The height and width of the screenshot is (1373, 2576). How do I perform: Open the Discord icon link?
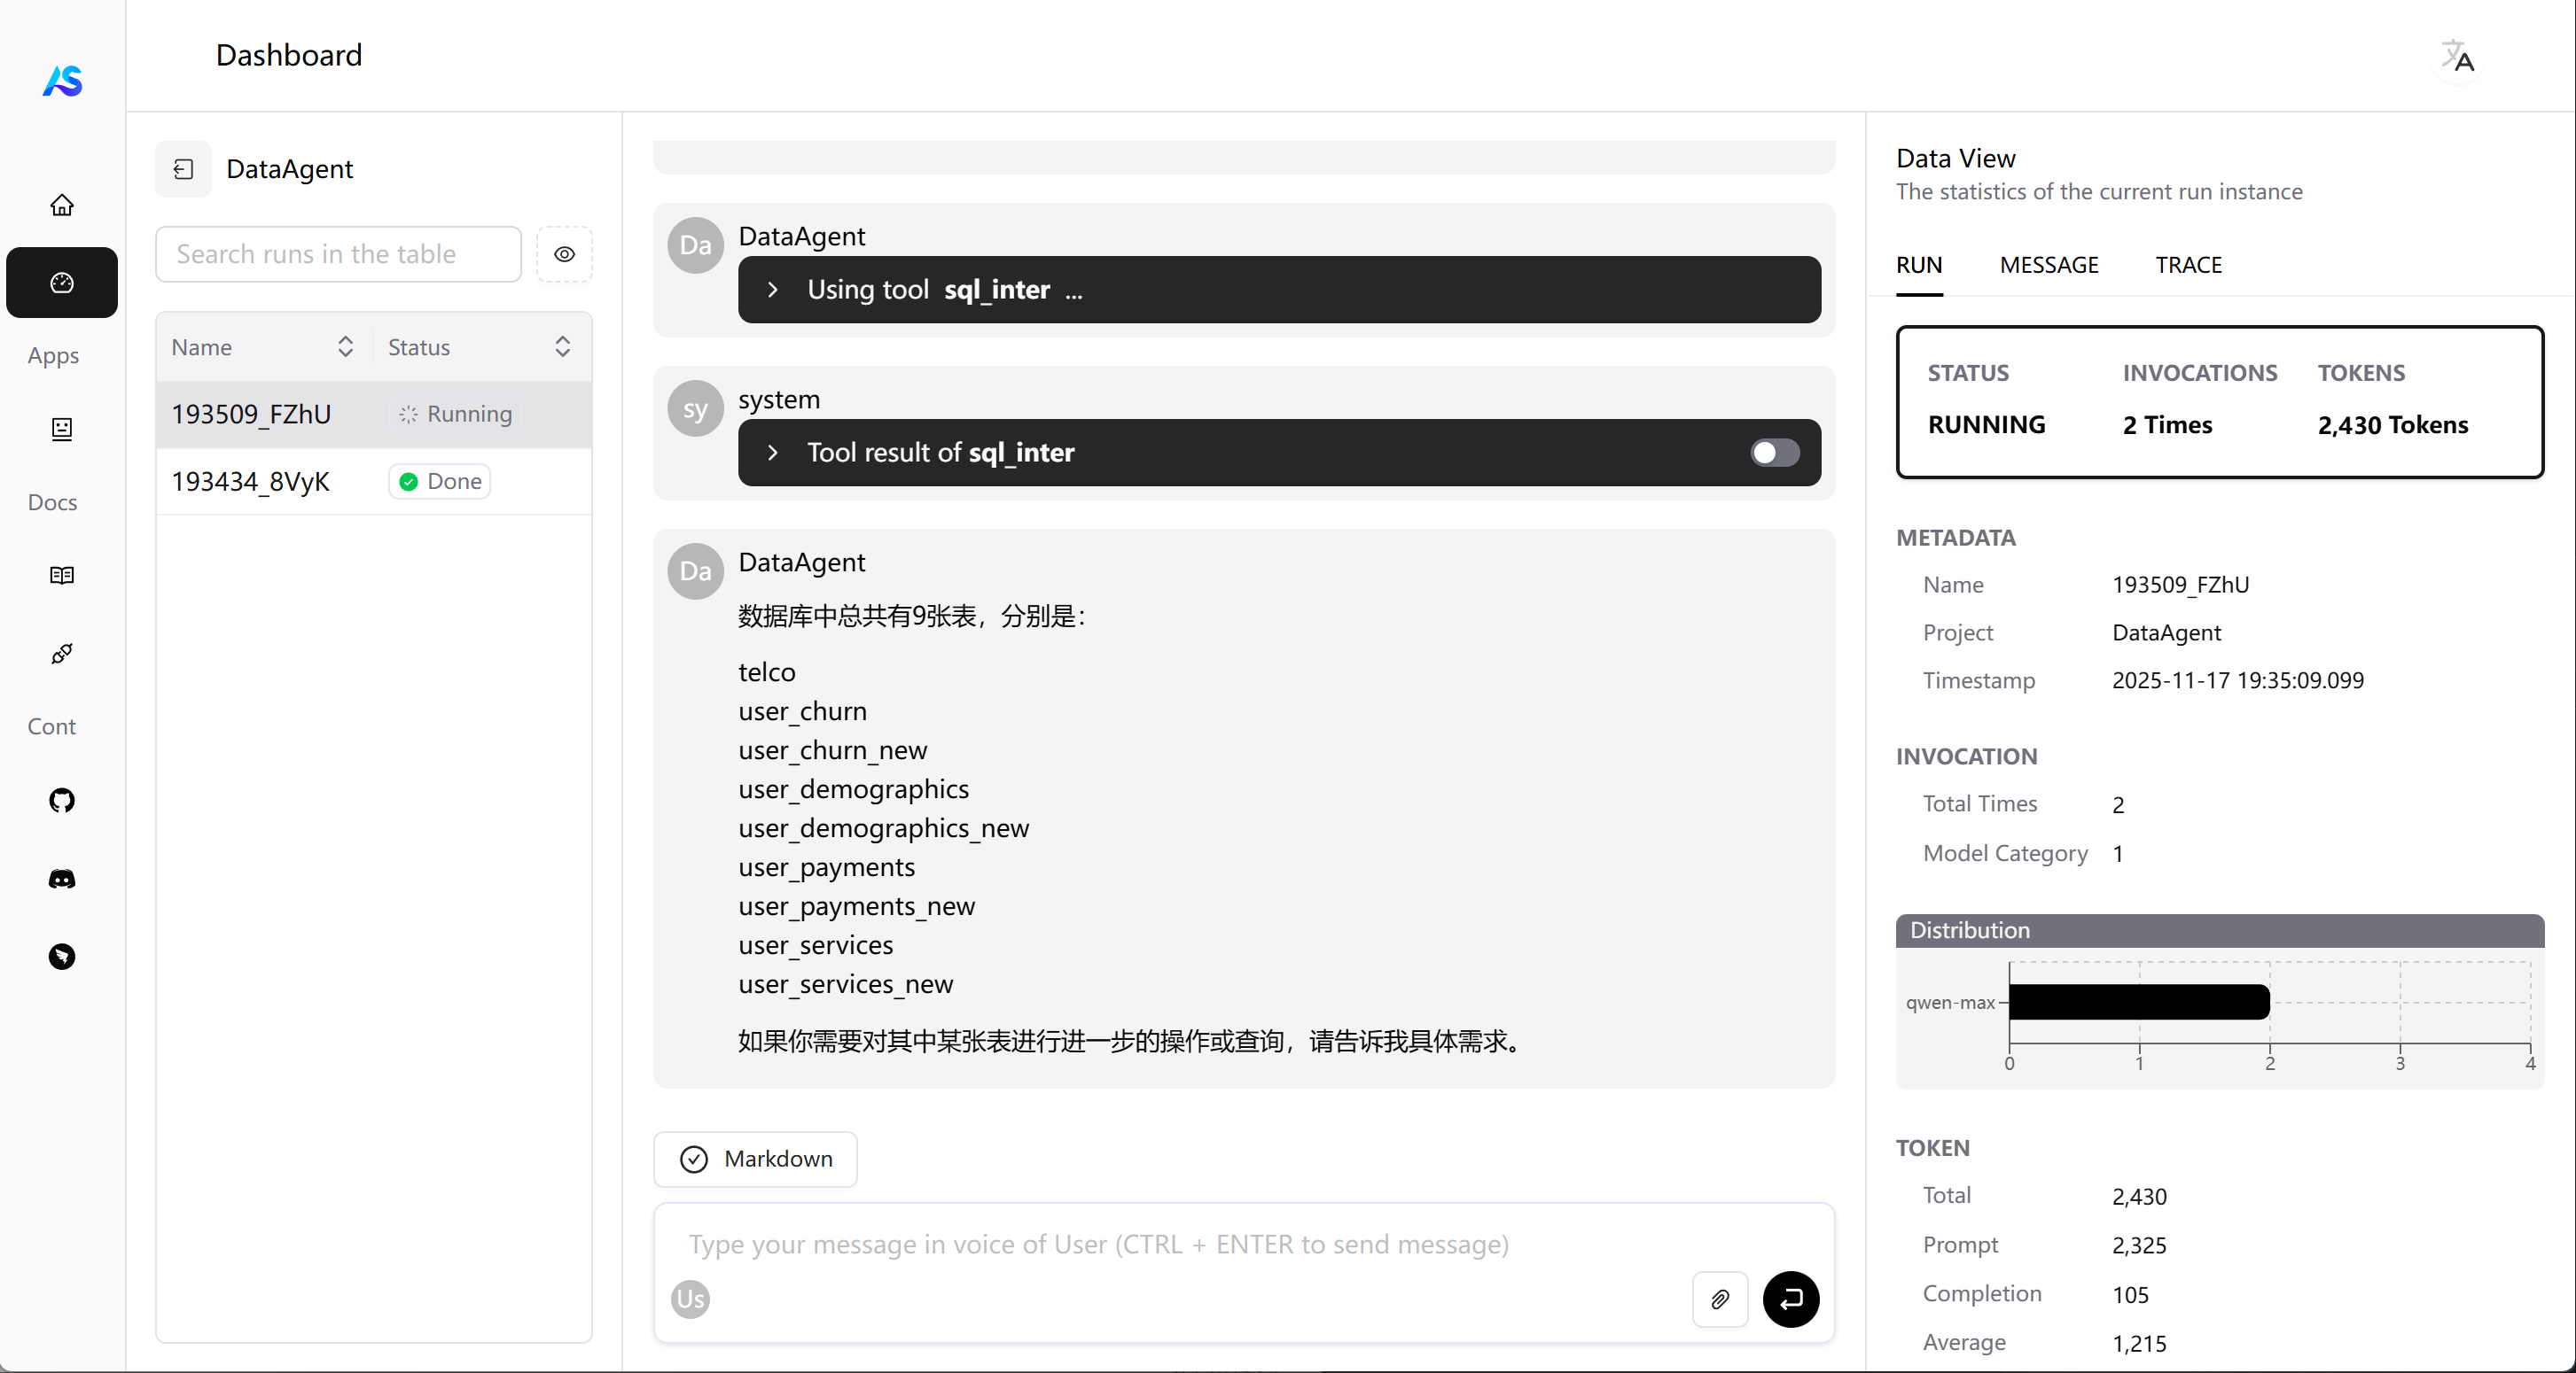coord(62,879)
